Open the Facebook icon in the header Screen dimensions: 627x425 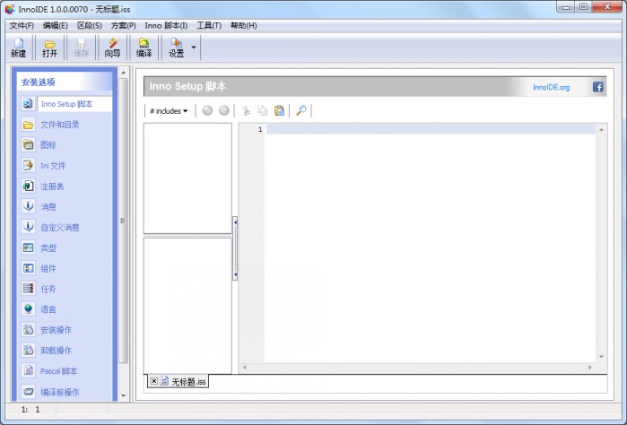[597, 87]
